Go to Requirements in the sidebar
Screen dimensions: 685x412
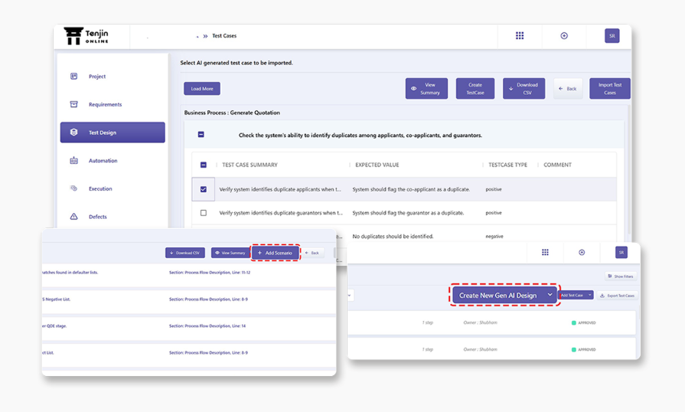coord(105,104)
